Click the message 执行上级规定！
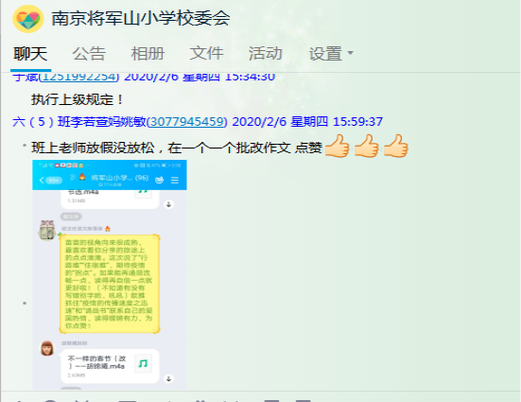Screen dimensions: 521x402 78,99
